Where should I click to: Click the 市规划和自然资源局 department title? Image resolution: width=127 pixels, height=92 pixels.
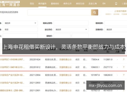[9, 12]
